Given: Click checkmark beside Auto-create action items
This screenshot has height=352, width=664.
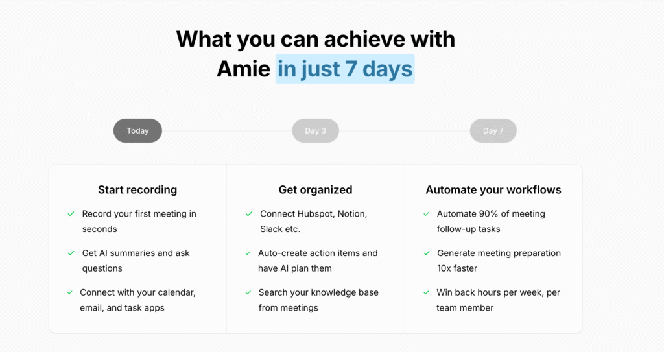Looking at the screenshot, I should [x=248, y=253].
